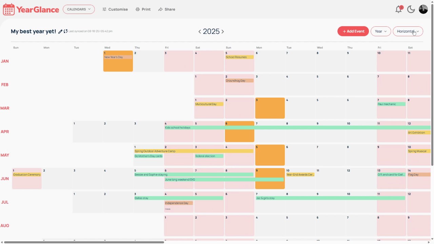Viewport: 434px width, 244px height.
Task: Edit the calendar title with pencil icon
Action: point(60,32)
